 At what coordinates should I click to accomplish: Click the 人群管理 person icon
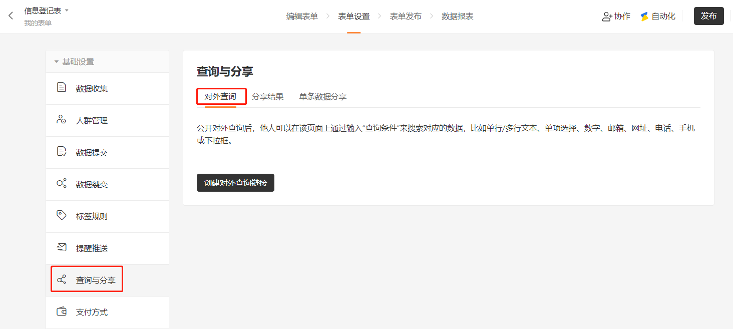click(62, 120)
